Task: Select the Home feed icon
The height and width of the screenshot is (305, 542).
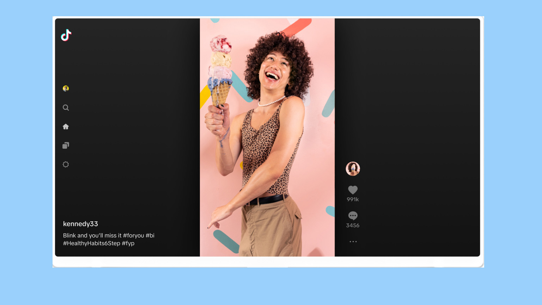Action: (66, 126)
